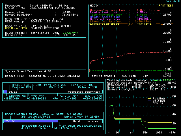Viewport: 181px width, 136px height.
Task: Click the extended memory test progress indicator
Action: (157, 80)
